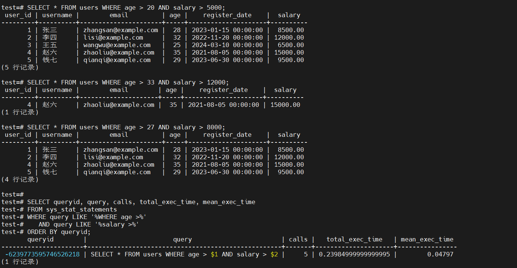Click the query with "age > 27"
The image size is (517, 268).
point(126,127)
